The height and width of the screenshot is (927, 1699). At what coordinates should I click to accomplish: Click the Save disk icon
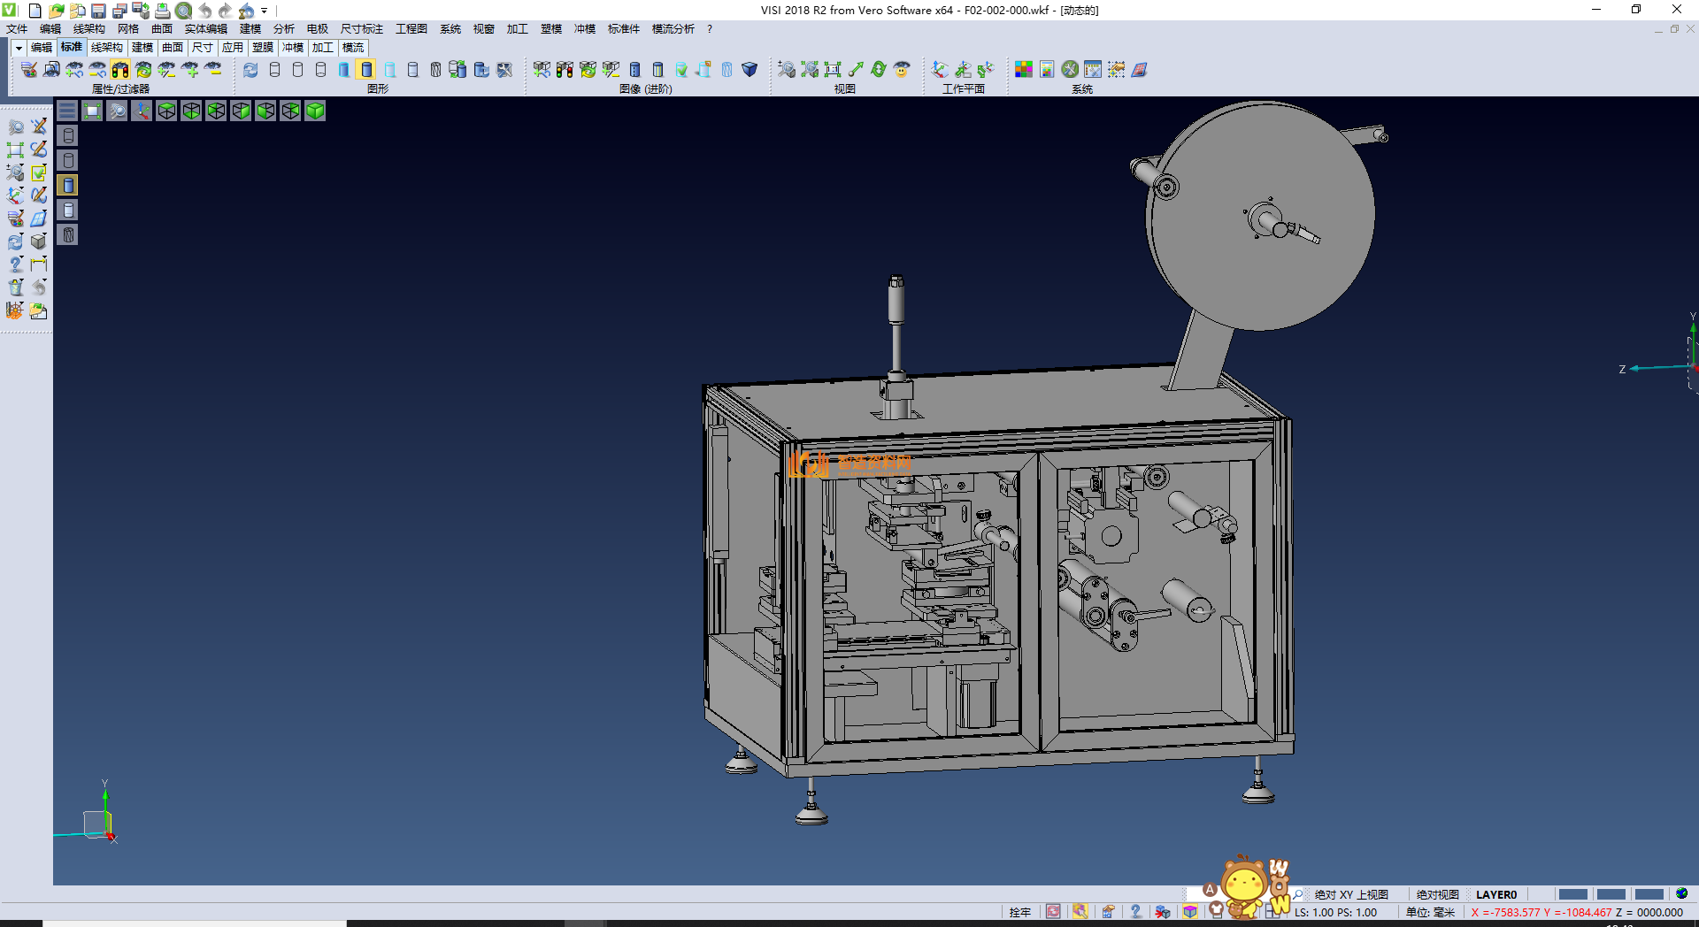point(98,11)
